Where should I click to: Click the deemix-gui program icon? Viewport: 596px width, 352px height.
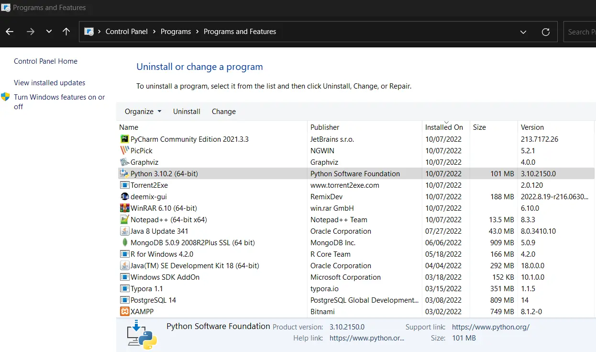point(124,197)
